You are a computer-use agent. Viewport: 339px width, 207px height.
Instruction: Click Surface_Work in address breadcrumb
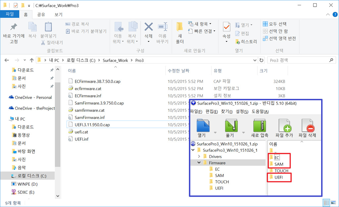[115, 61]
